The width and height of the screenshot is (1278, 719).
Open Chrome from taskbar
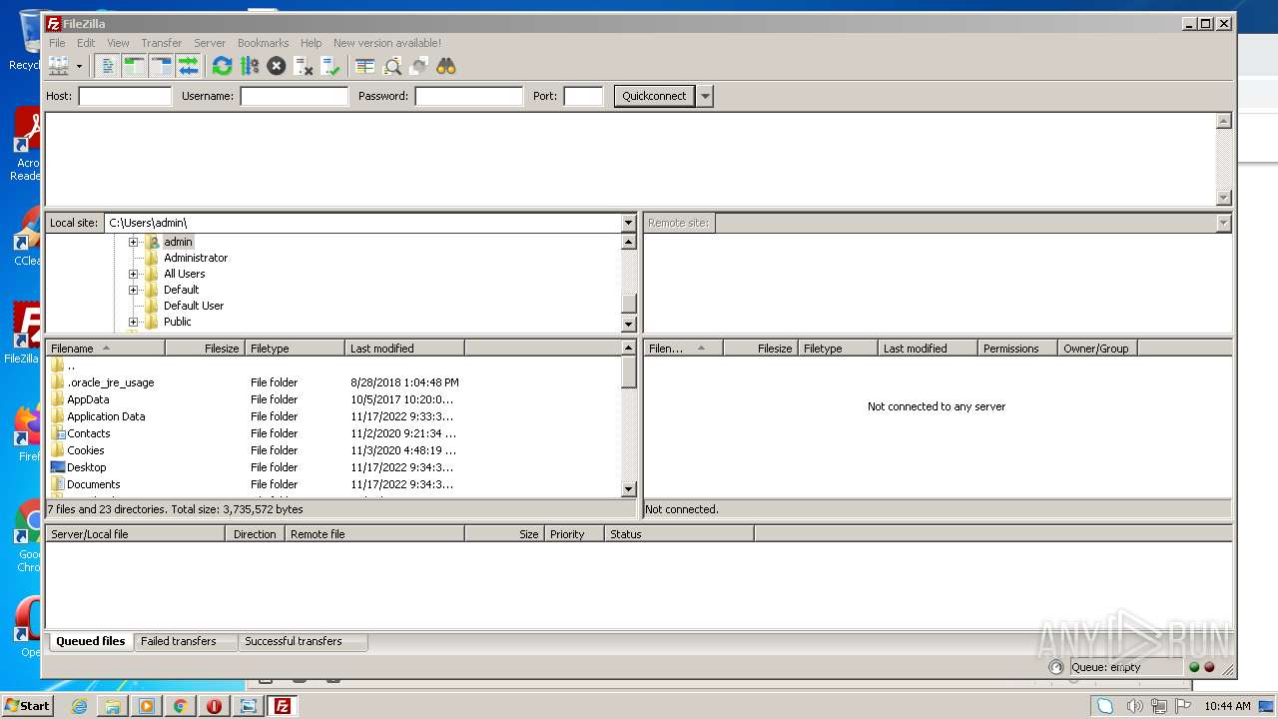tap(180, 706)
